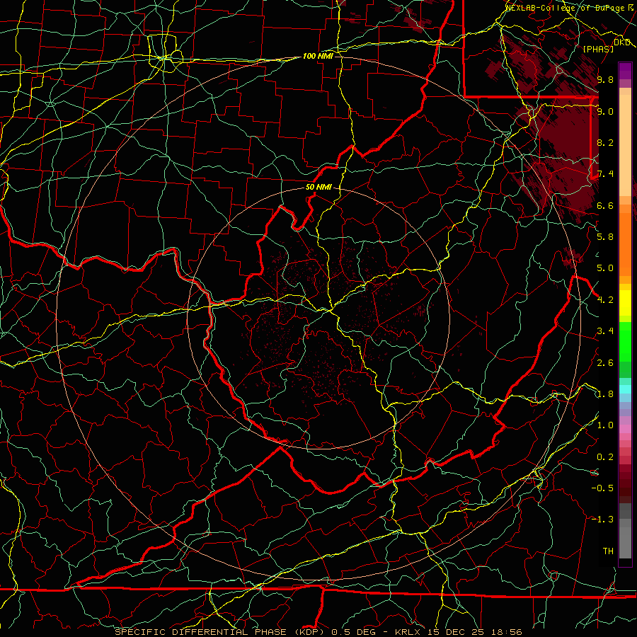The image size is (637, 637).
Task: Click the 1.8 scale value
Action: [x=605, y=394]
